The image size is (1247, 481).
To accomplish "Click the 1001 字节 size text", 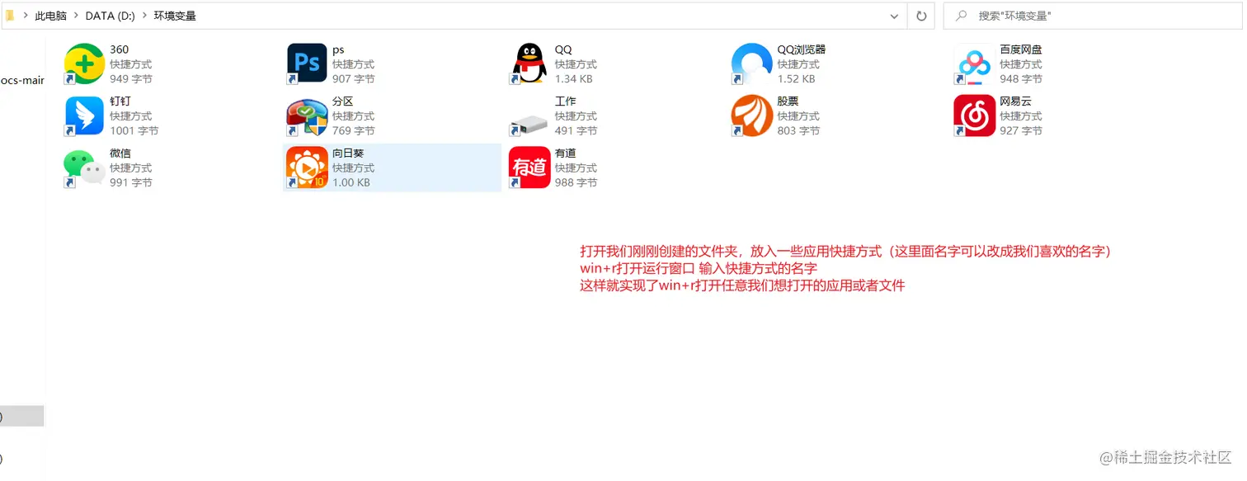I will [134, 131].
